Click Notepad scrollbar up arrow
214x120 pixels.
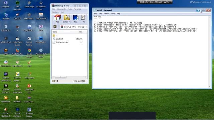coord(209,17)
